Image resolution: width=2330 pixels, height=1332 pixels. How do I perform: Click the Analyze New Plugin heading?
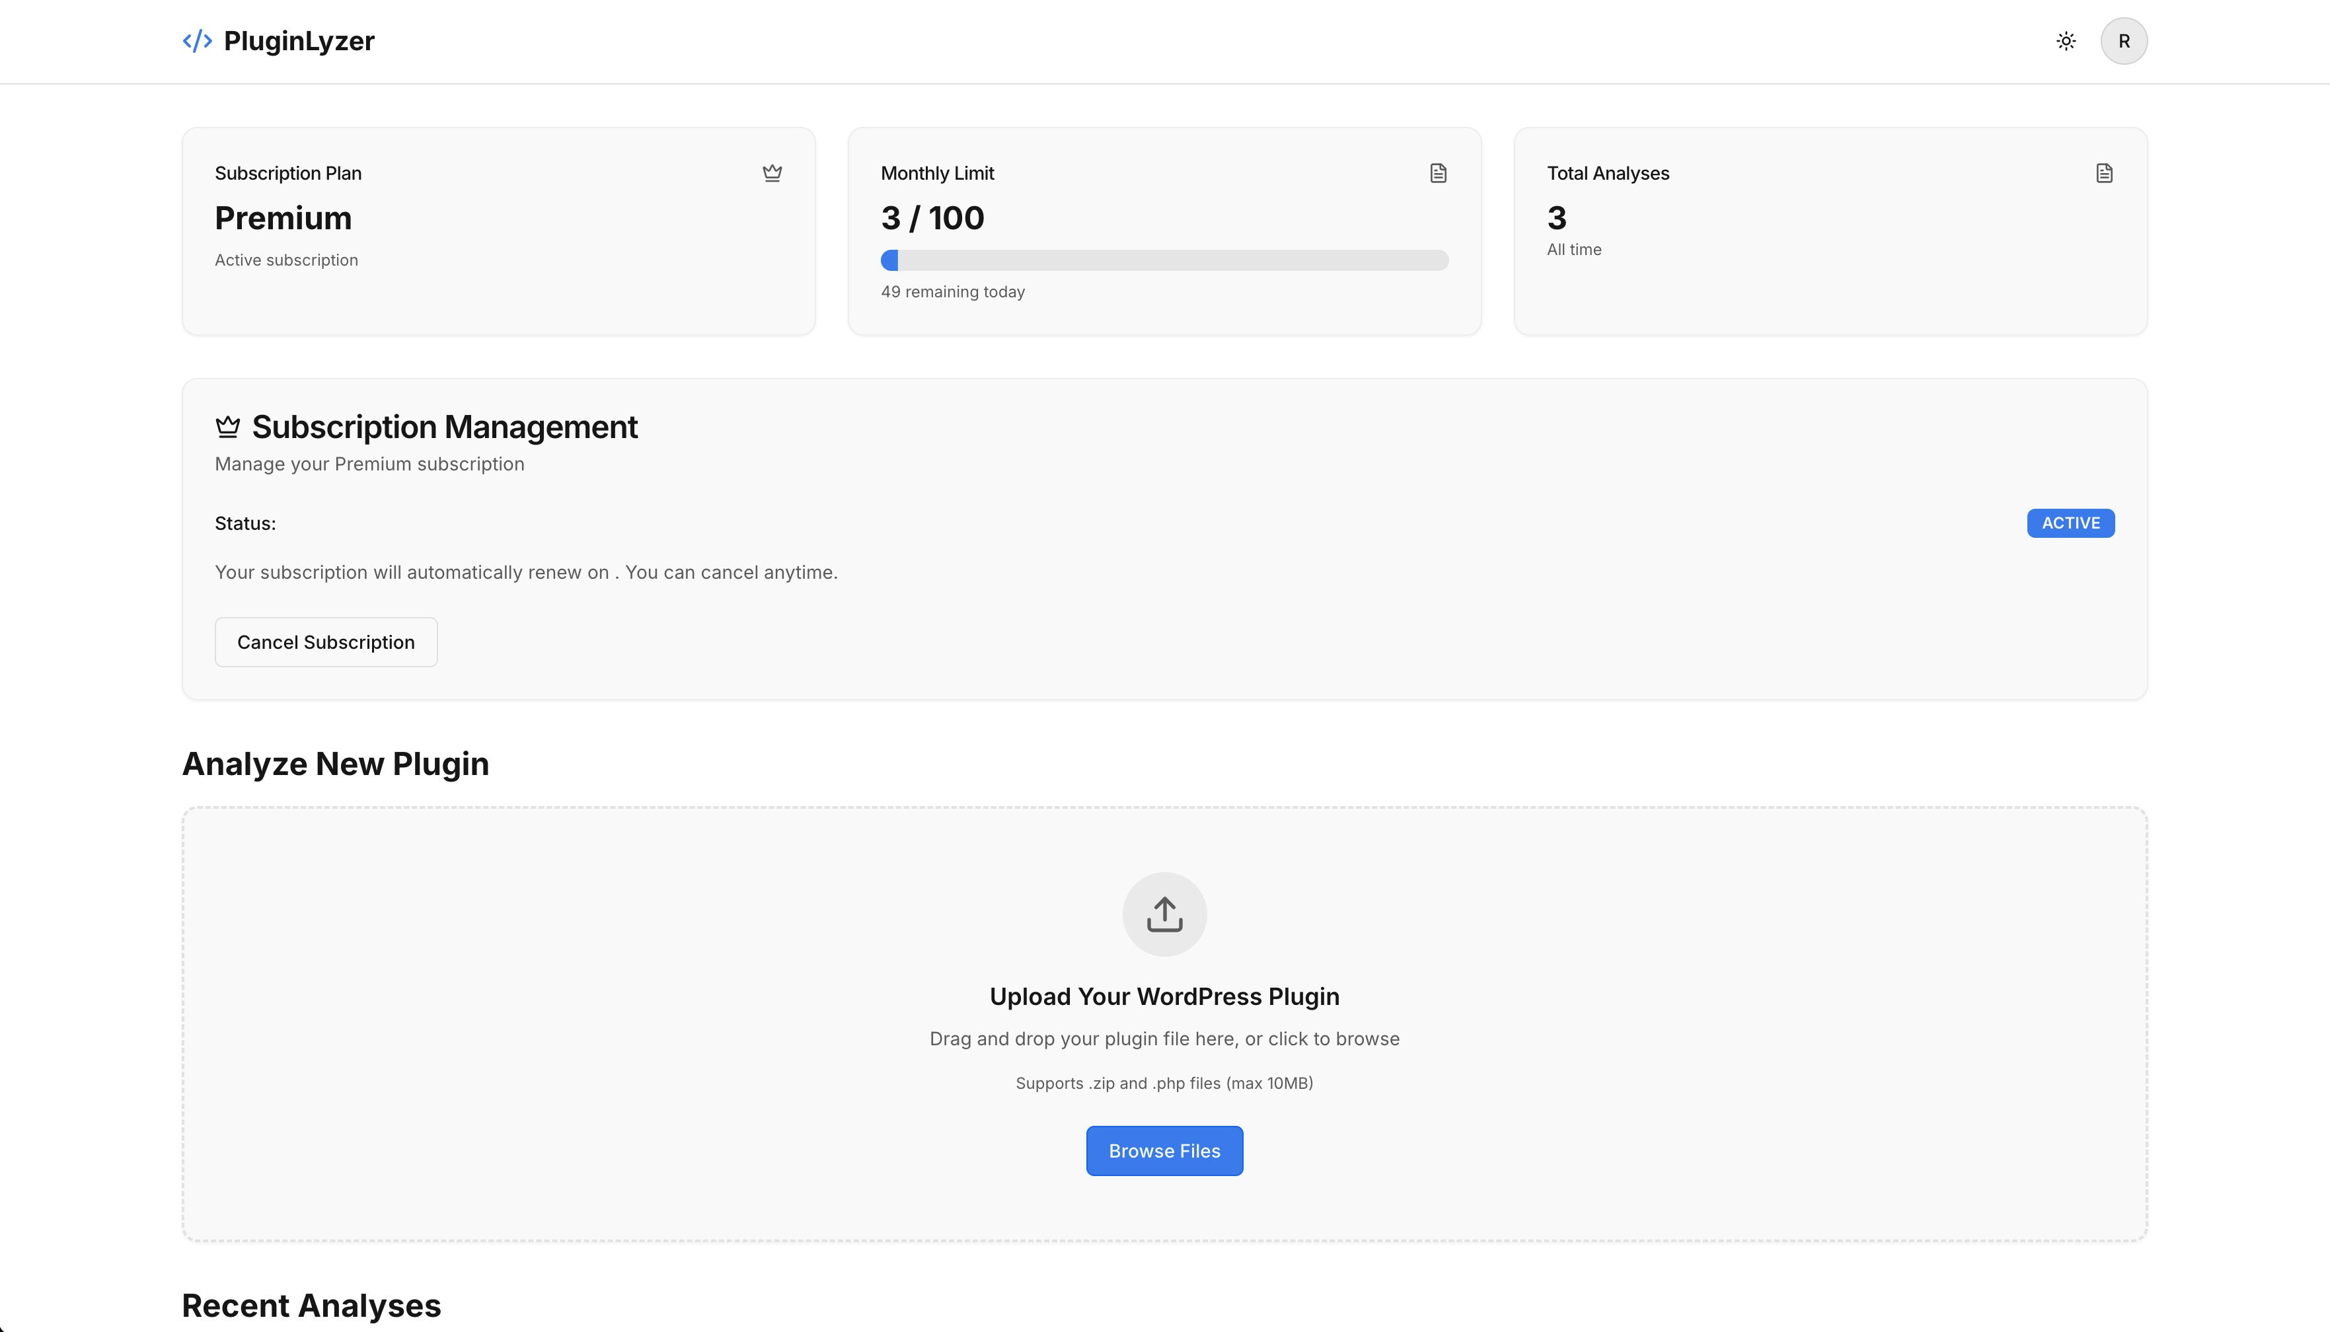[335, 764]
